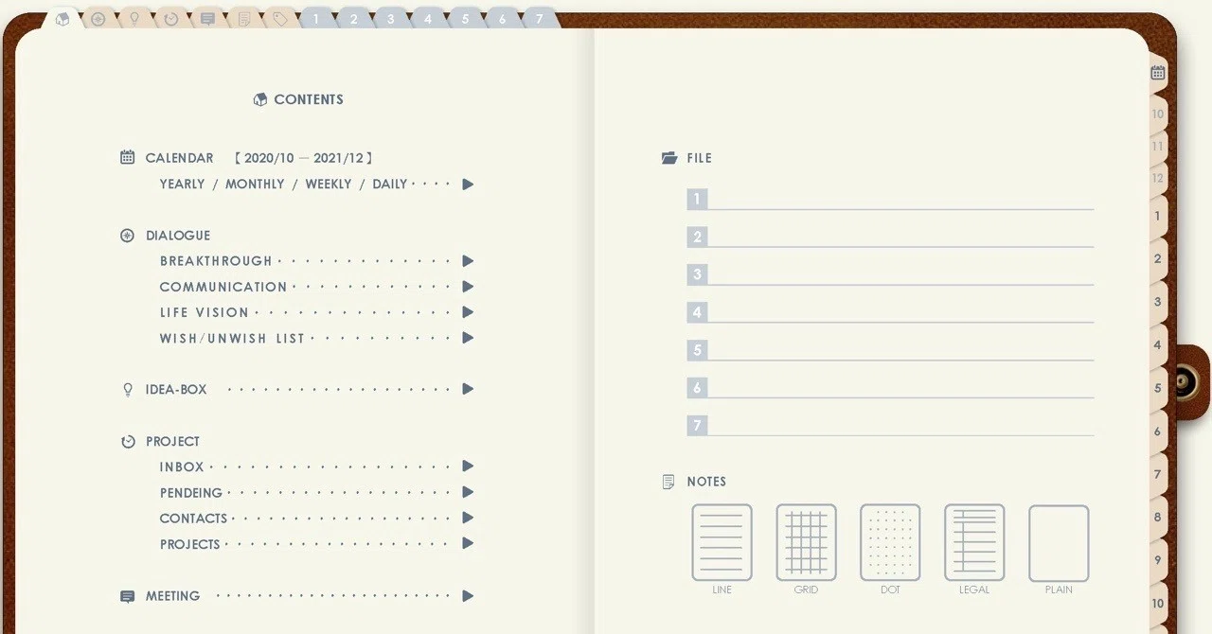Viewport: 1212px width, 634px height.
Task: Click the Idea-Box lightbulb icon
Action: tap(128, 390)
